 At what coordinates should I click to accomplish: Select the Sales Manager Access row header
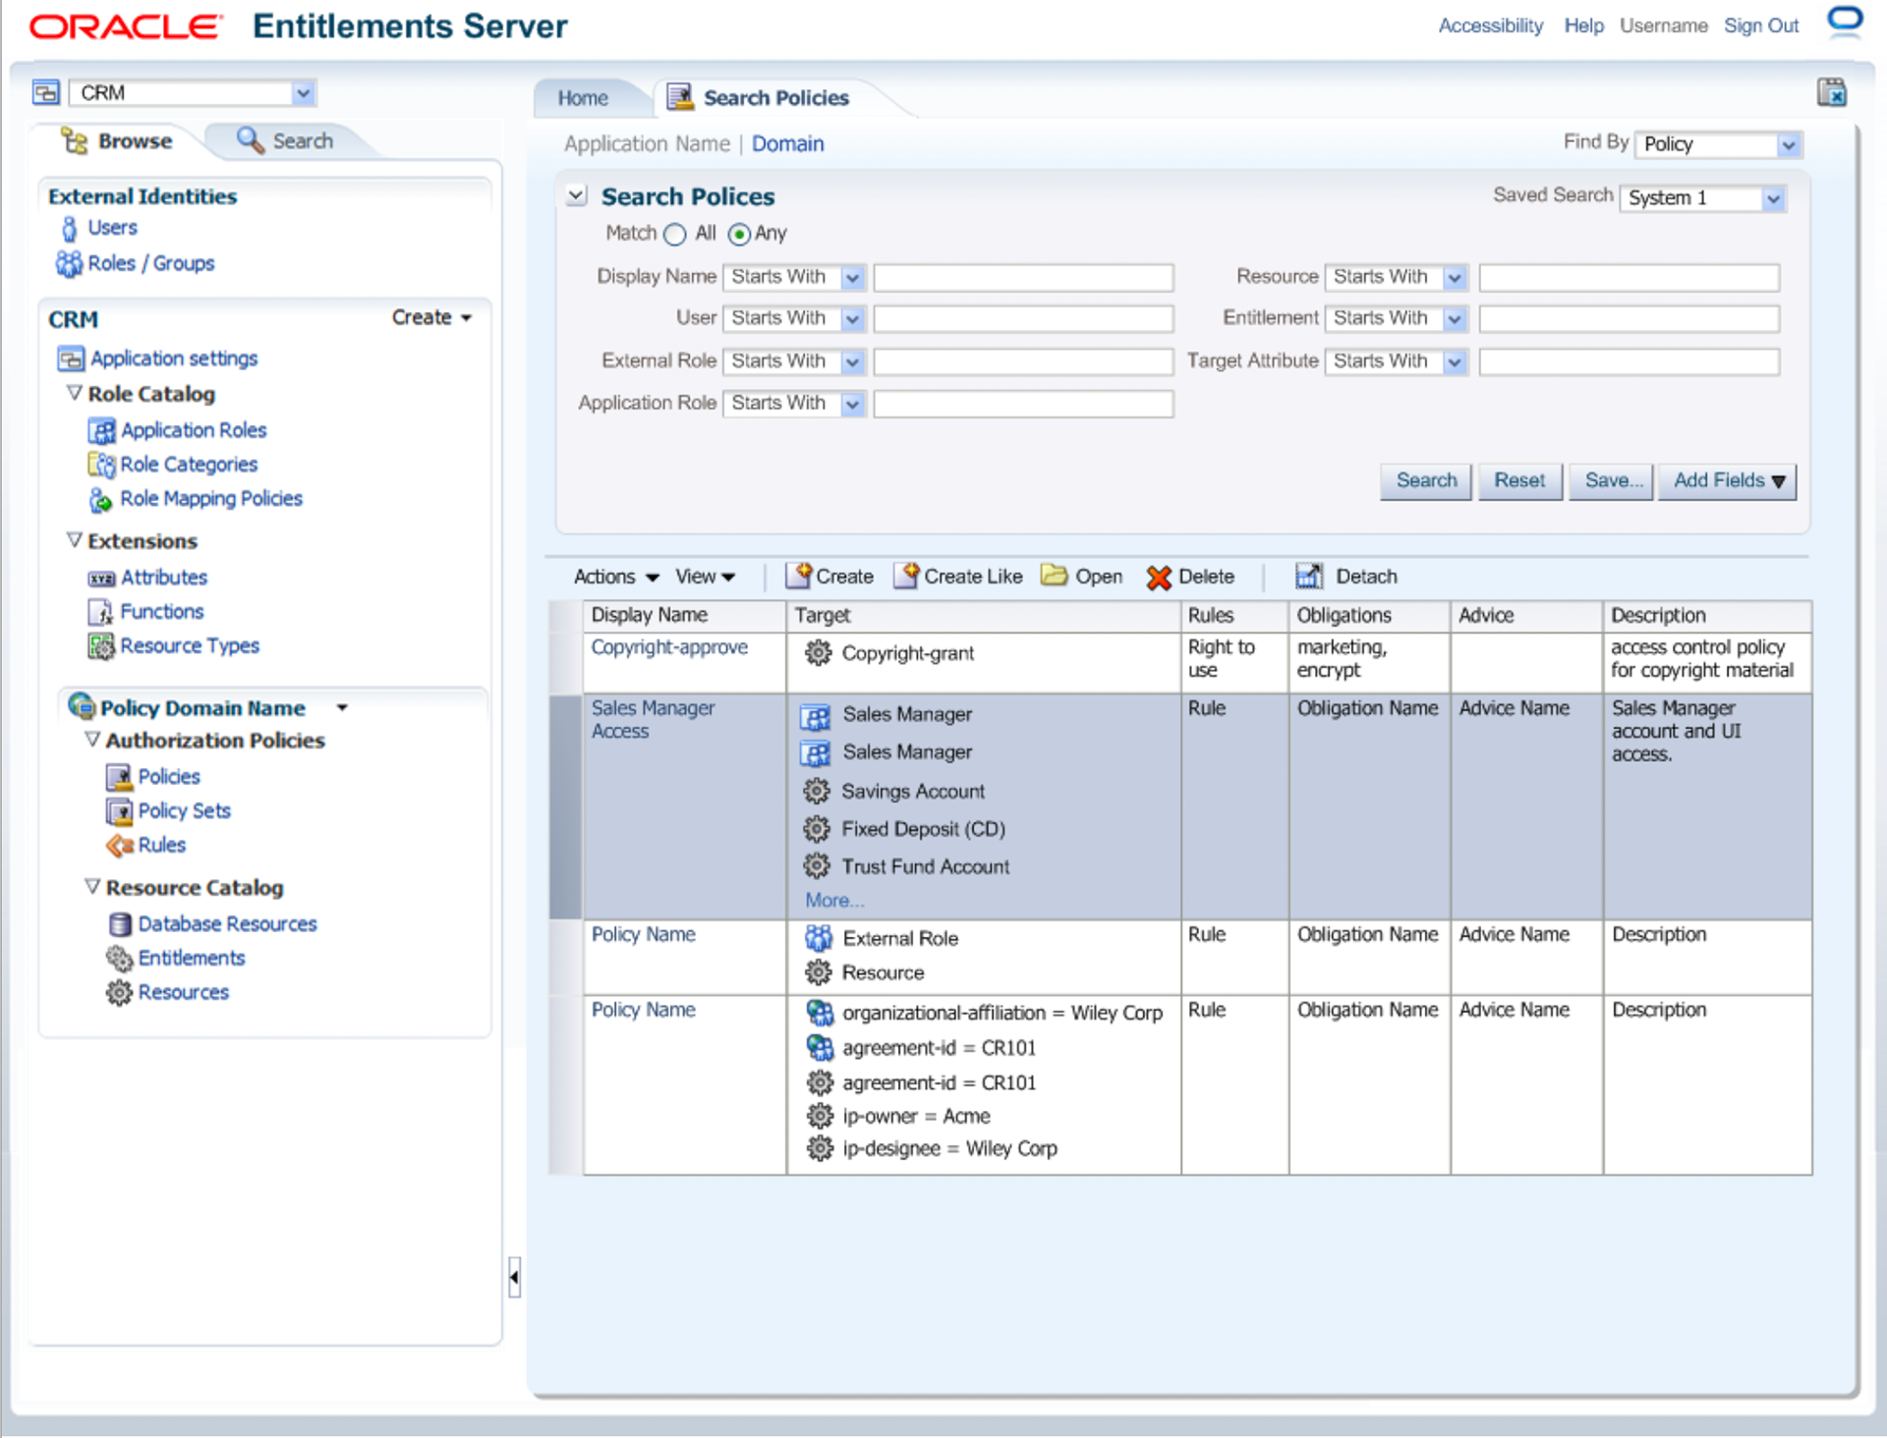click(566, 806)
